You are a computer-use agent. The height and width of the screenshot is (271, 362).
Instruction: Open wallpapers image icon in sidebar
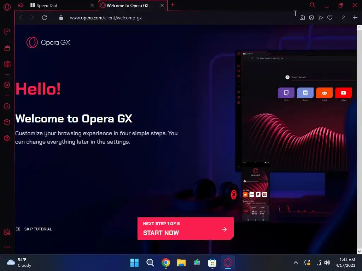[x=7, y=232]
